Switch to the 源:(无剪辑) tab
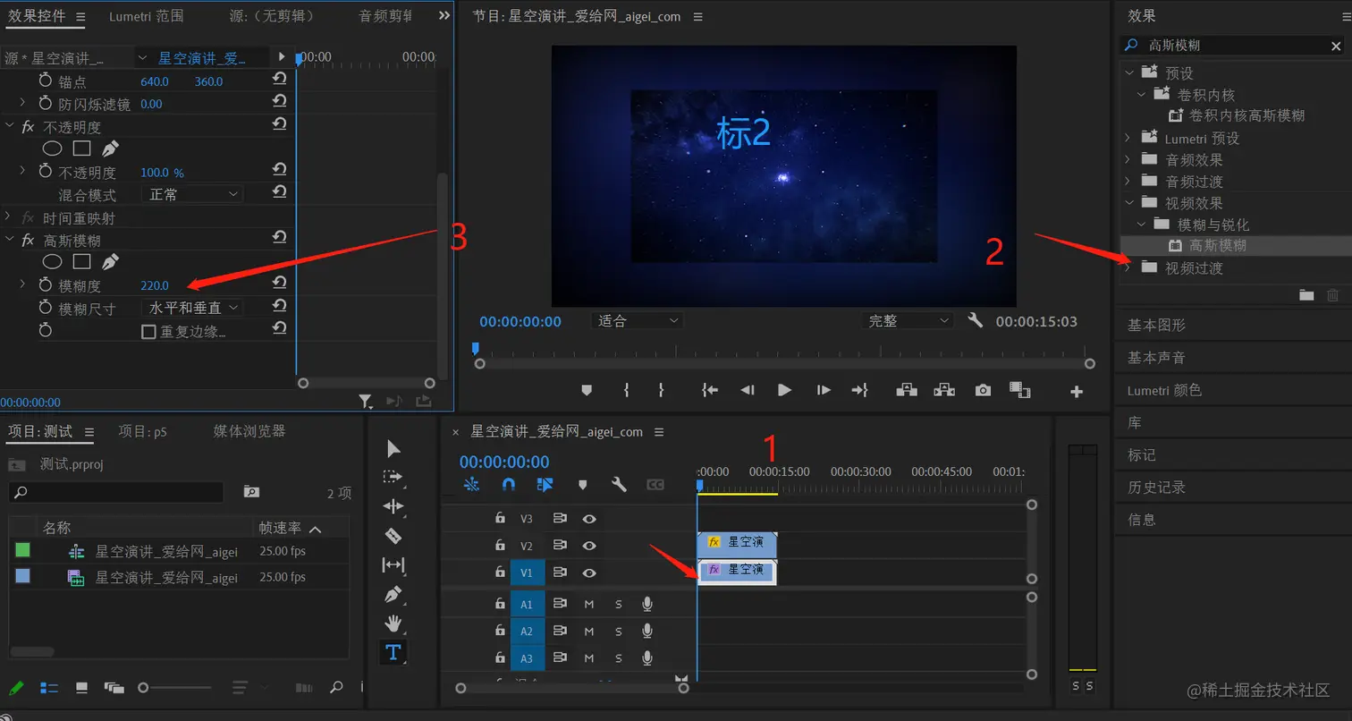Viewport: 1352px width, 721px height. 273,16
